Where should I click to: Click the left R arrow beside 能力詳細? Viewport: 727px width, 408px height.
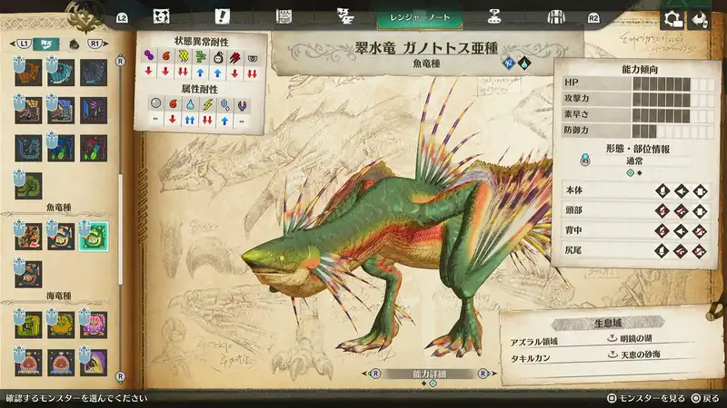[x=372, y=374]
